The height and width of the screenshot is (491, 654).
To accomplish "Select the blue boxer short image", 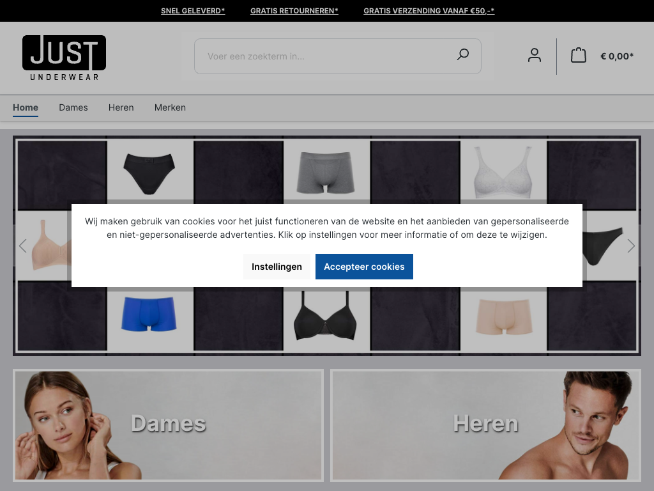I will pos(149,314).
